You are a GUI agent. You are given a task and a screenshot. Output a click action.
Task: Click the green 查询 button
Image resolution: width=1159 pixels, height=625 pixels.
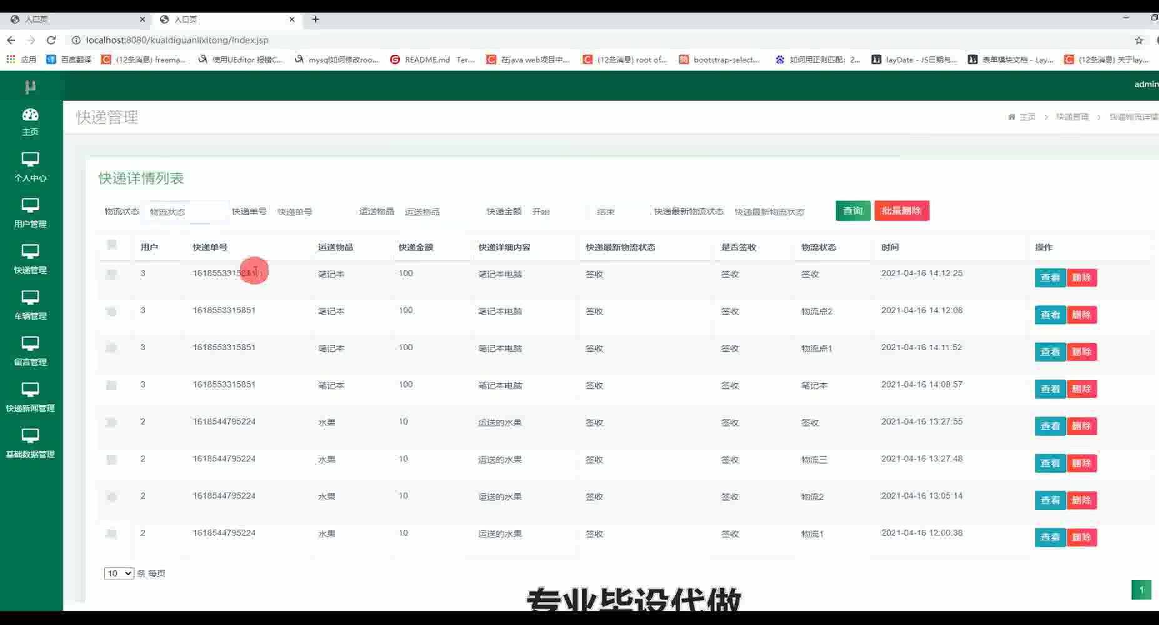coord(853,211)
